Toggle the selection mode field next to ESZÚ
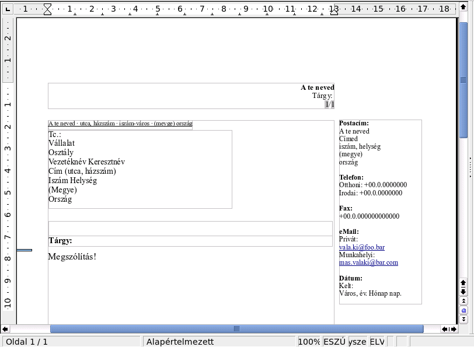Image resolution: width=474 pixels, height=347 pixels. pos(357,342)
